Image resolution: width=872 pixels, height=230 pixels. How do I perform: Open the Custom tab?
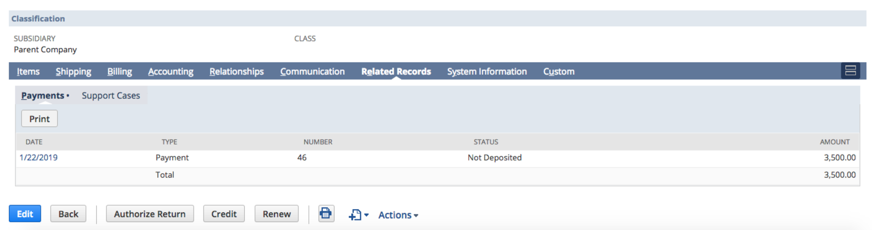(559, 71)
